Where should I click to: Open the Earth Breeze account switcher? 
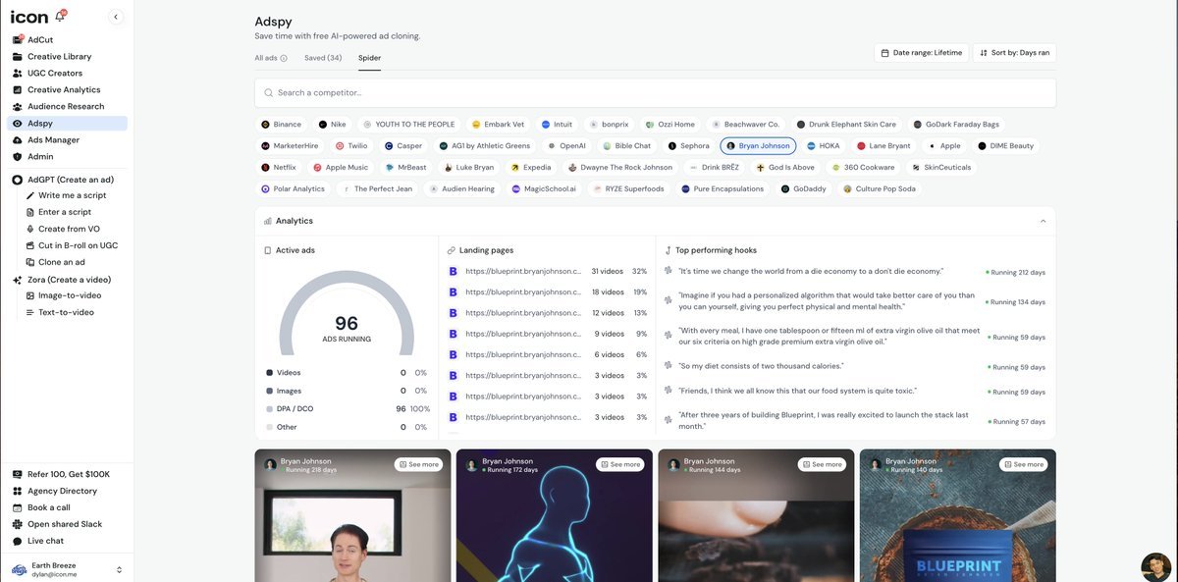pyautogui.click(x=67, y=569)
